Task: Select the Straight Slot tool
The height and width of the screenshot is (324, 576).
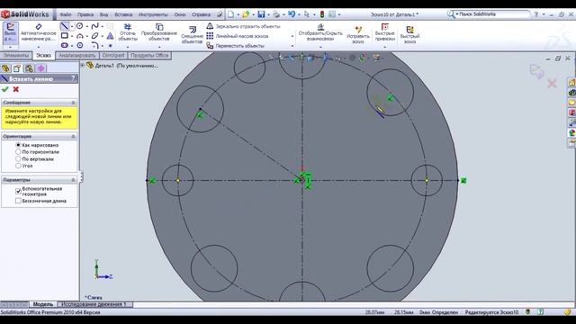Action: point(64,45)
